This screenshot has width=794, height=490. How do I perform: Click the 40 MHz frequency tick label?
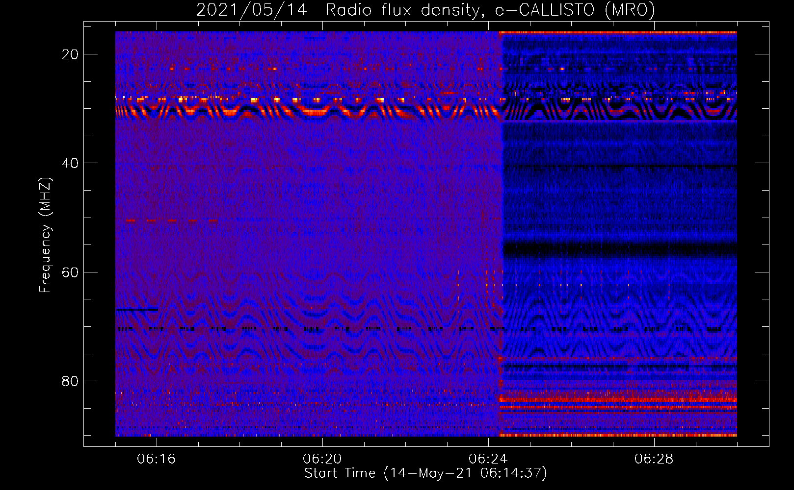click(x=70, y=163)
